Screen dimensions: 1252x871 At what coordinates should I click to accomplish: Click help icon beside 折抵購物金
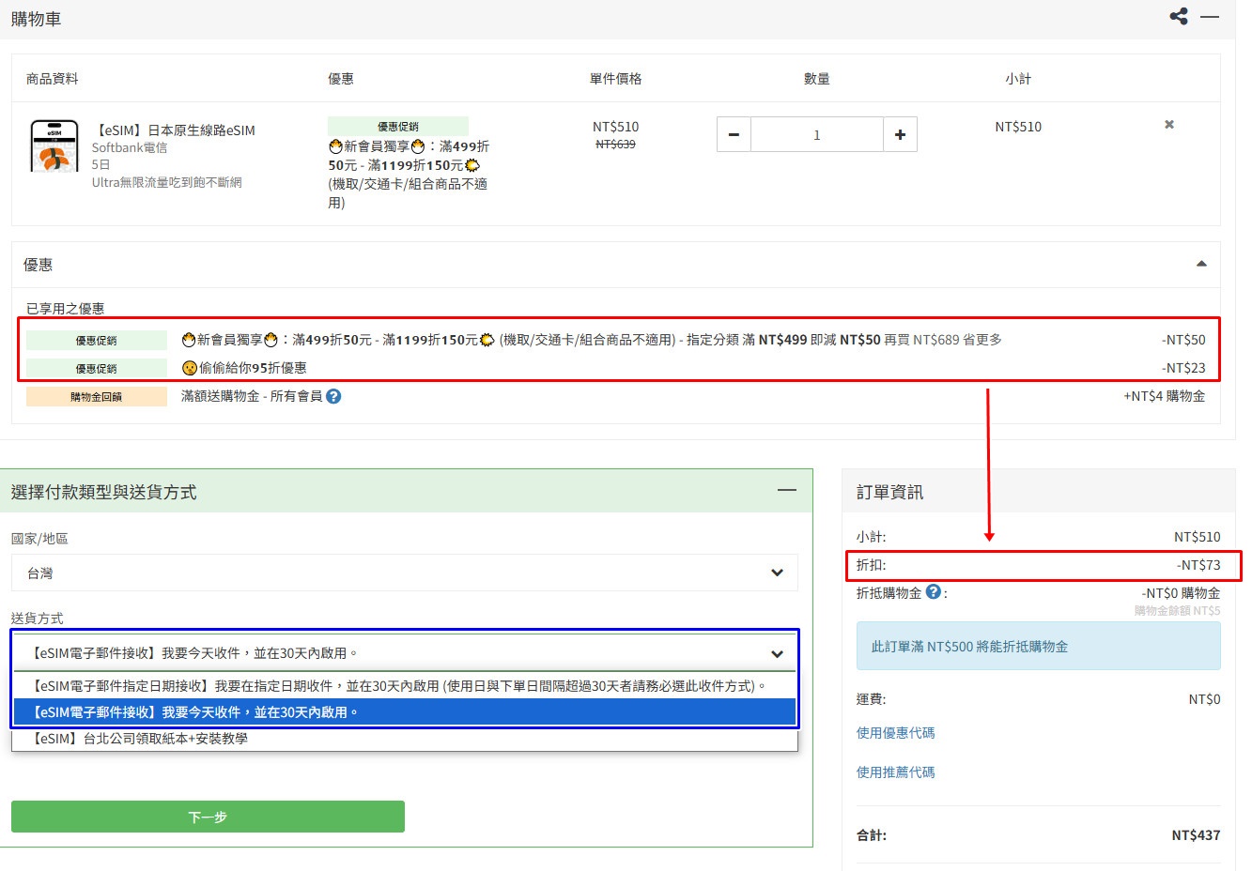(933, 591)
